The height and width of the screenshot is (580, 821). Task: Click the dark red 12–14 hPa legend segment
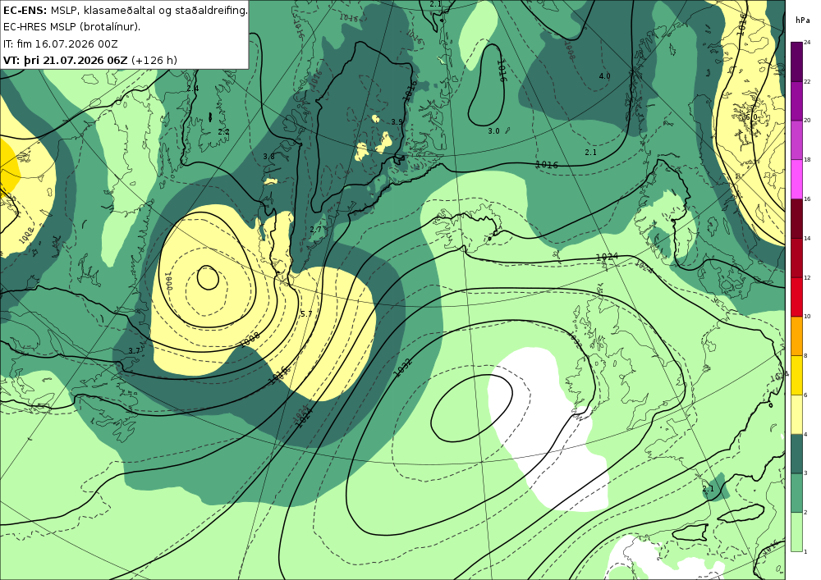(797, 258)
